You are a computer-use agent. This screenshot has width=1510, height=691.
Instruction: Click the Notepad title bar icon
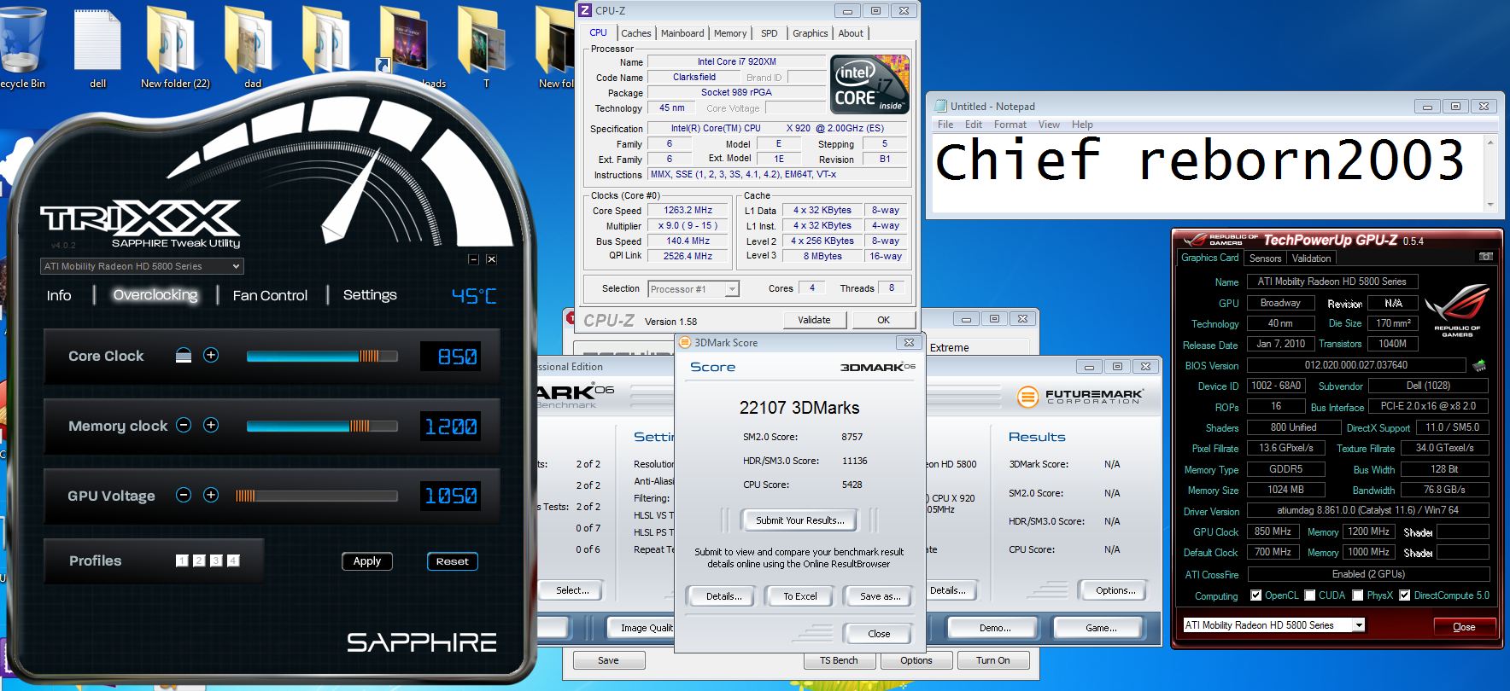click(x=941, y=106)
